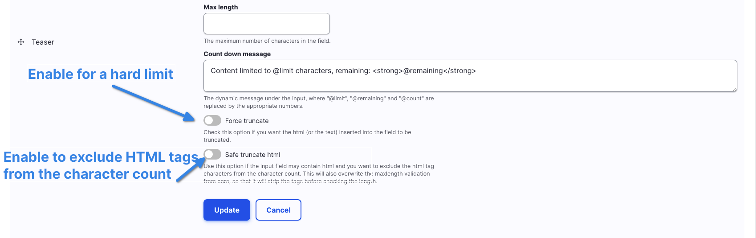Focus the Max length input field

click(266, 24)
